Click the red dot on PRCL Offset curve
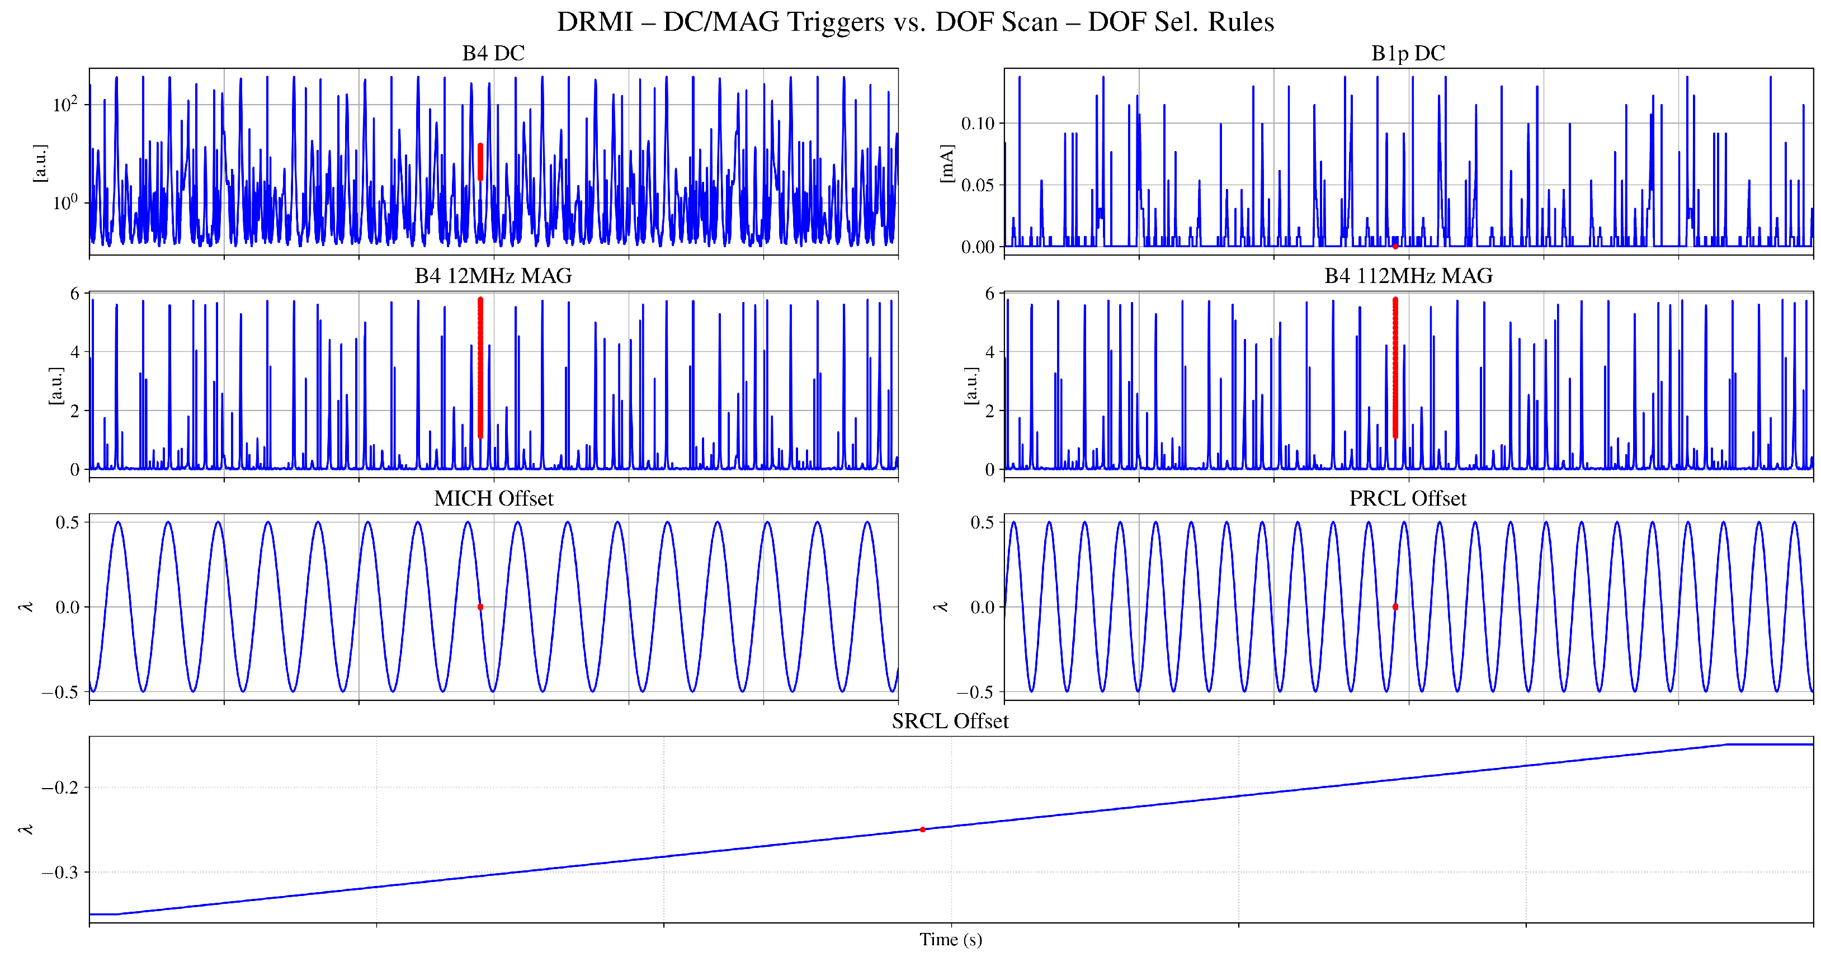This screenshot has width=1821, height=957. 1395,606
